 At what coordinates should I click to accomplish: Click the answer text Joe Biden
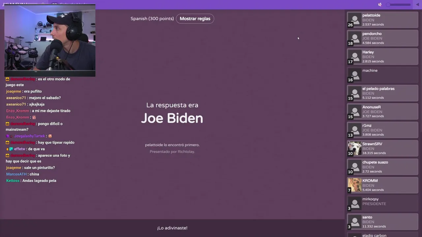pyautogui.click(x=172, y=118)
